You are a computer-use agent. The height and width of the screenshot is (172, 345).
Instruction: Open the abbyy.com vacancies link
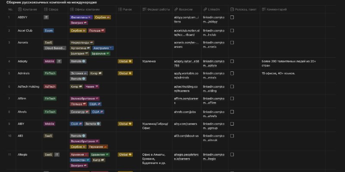[186, 20]
